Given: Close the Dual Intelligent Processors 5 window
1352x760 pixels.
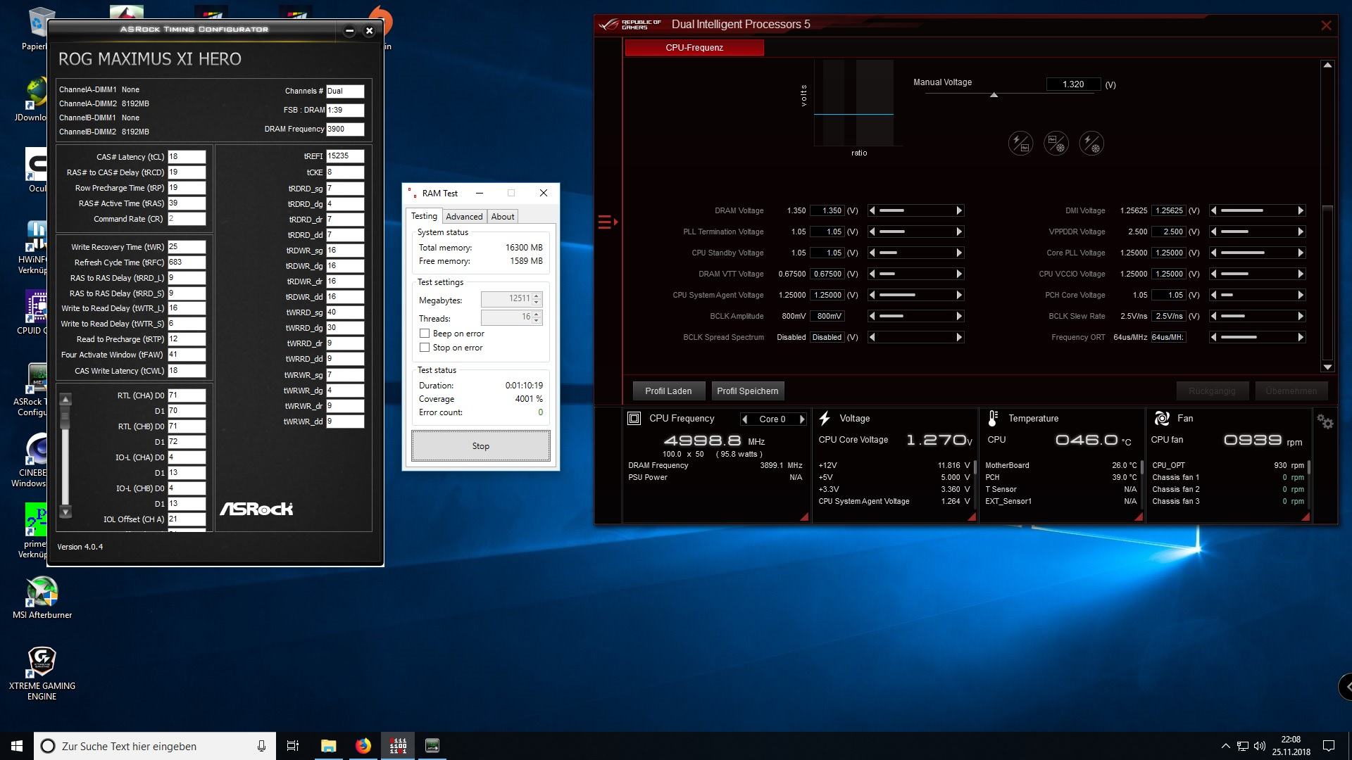Looking at the screenshot, I should click(1326, 25).
